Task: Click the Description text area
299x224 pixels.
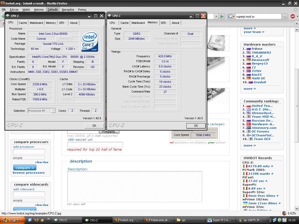Action: [135, 187]
